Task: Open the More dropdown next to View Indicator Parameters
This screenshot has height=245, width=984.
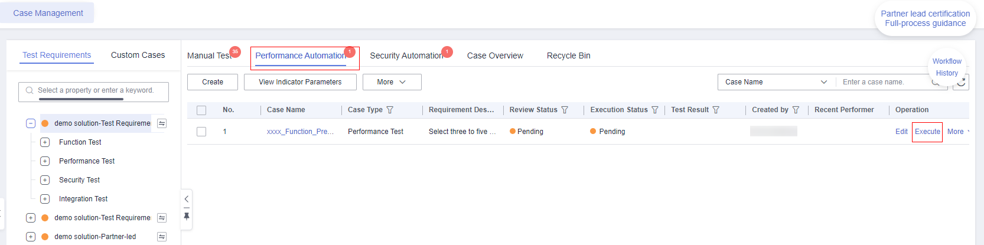Action: click(392, 82)
